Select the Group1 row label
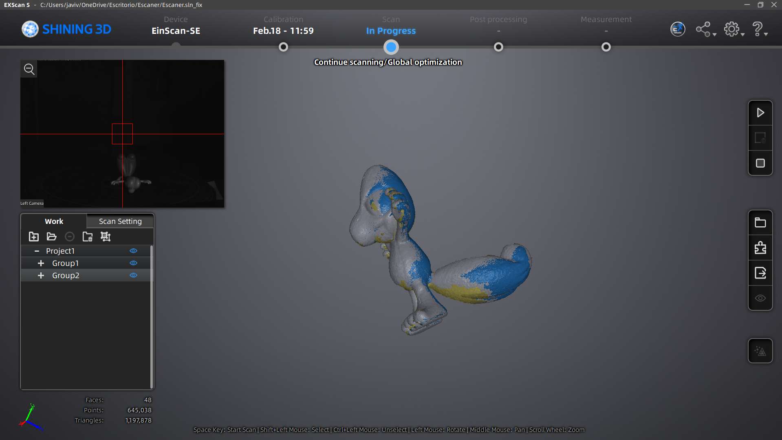The image size is (782, 440). [65, 263]
